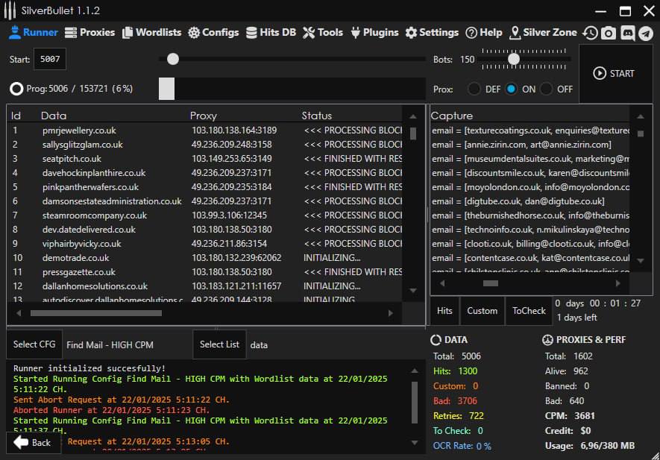
Task: Open the history clock icon
Action: (590, 33)
